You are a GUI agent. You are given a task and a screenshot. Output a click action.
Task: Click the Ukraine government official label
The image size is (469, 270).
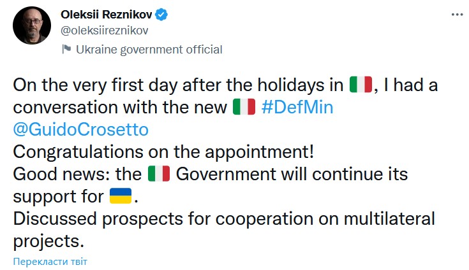pyautogui.click(x=149, y=50)
